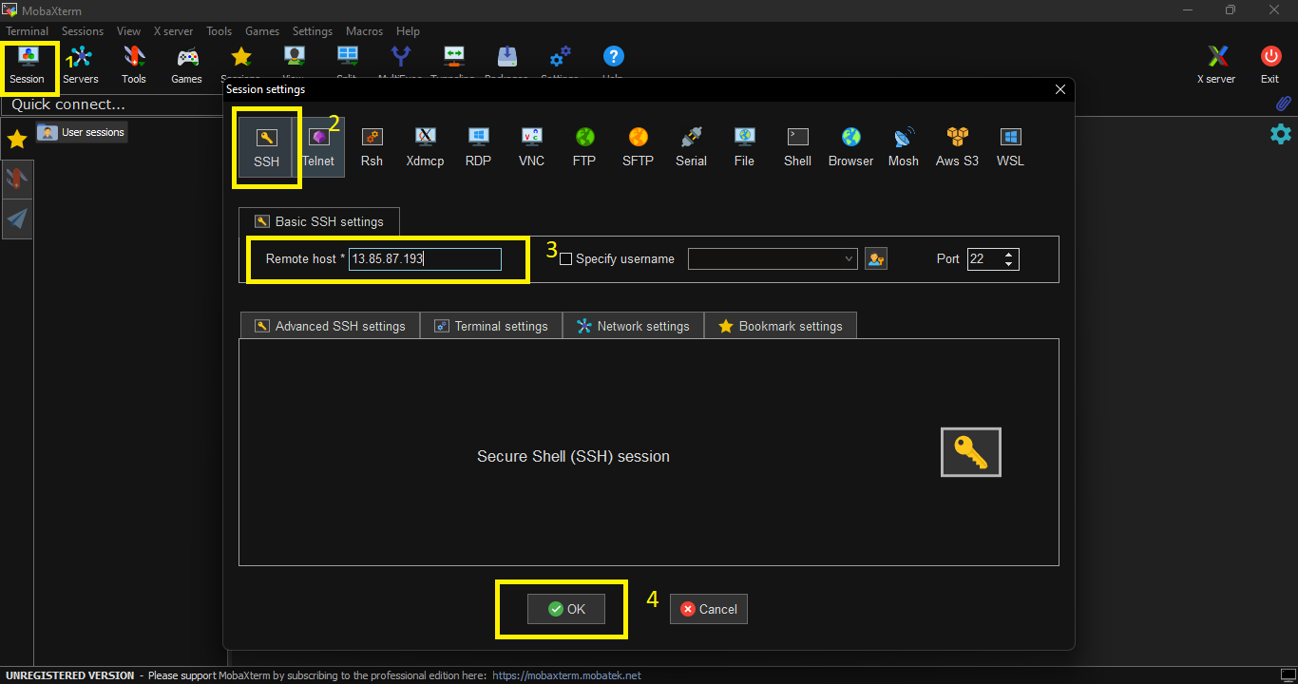Confirm session with OK button
Screen dimensions: 1298x684
point(566,609)
